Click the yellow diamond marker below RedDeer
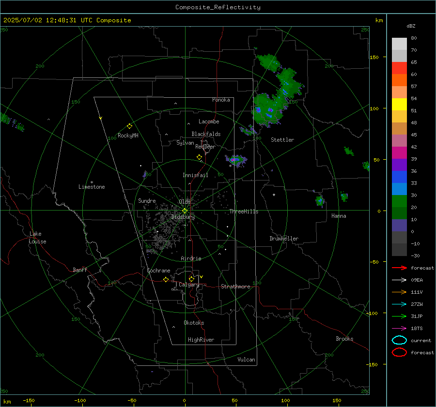The image size is (436, 407). (199, 157)
